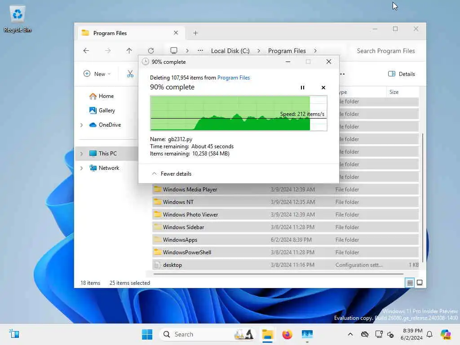Open the ellipsis in the address breadcrumb
The image size is (460, 345).
[200, 51]
